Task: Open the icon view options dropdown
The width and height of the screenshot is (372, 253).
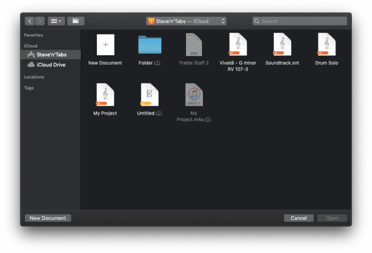Action: (56, 21)
